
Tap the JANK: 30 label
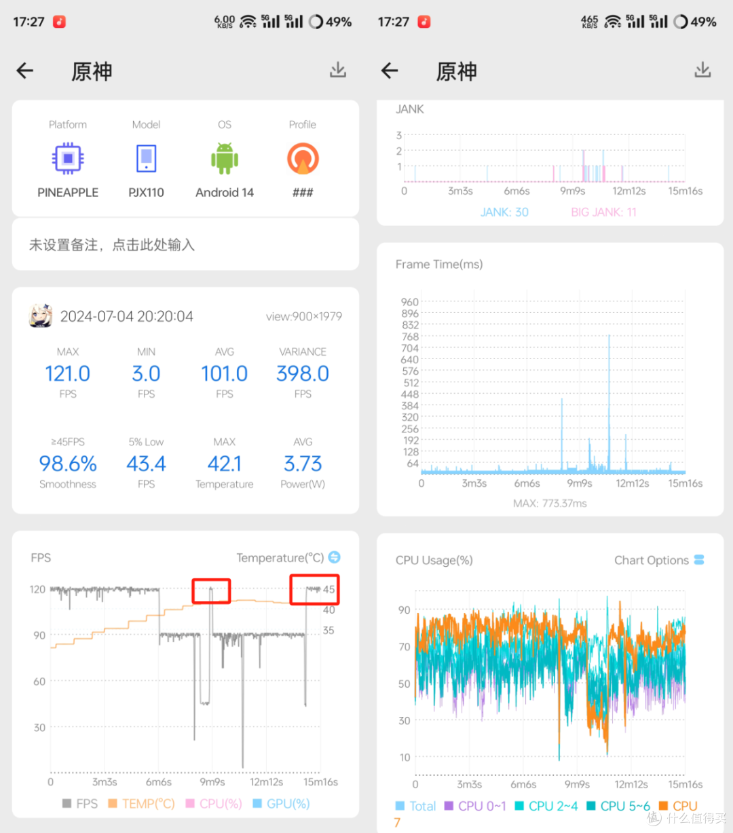(x=504, y=212)
